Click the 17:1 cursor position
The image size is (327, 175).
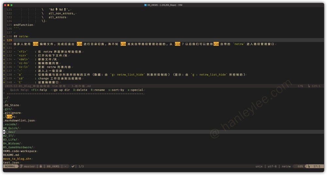click(317, 166)
